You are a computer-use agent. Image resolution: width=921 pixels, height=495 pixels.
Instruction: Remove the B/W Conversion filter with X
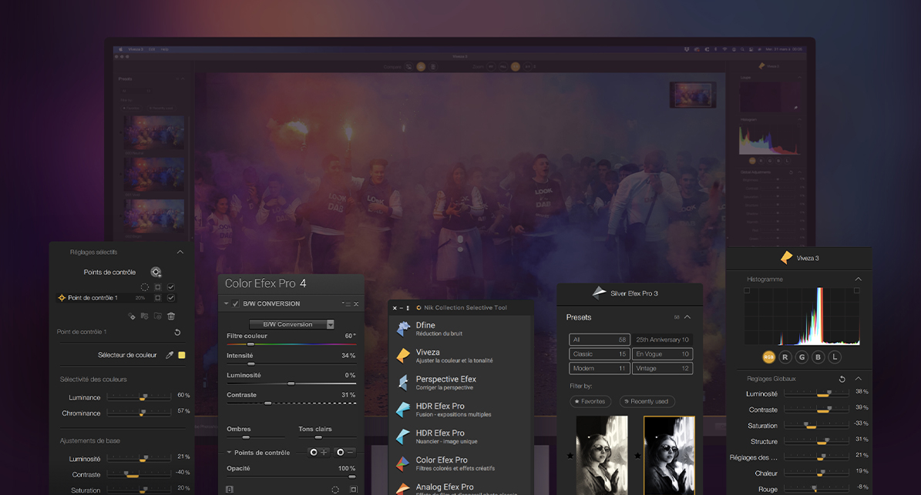click(x=356, y=304)
